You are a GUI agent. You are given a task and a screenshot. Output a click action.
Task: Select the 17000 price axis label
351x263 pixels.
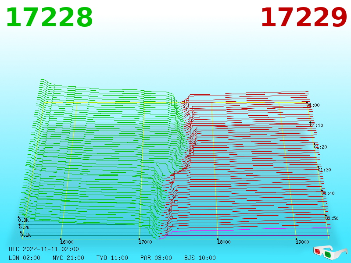pos(145,242)
